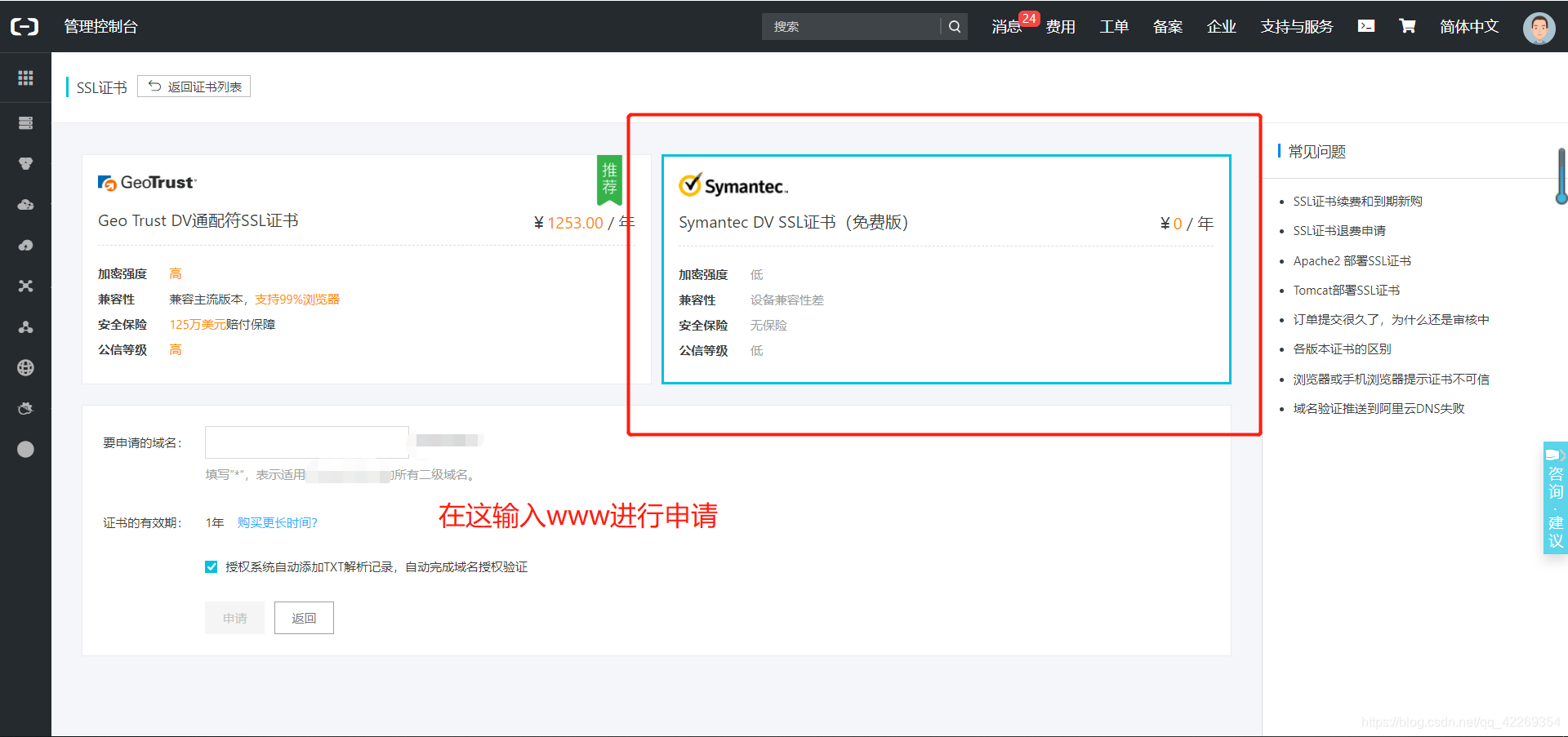1568x737 pixels.
Task: Open FAQ 域名验证推送到阿里云DNS失败
Action: pos(1379,408)
